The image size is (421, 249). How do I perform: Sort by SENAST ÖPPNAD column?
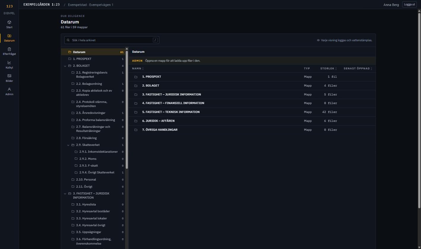click(358, 68)
